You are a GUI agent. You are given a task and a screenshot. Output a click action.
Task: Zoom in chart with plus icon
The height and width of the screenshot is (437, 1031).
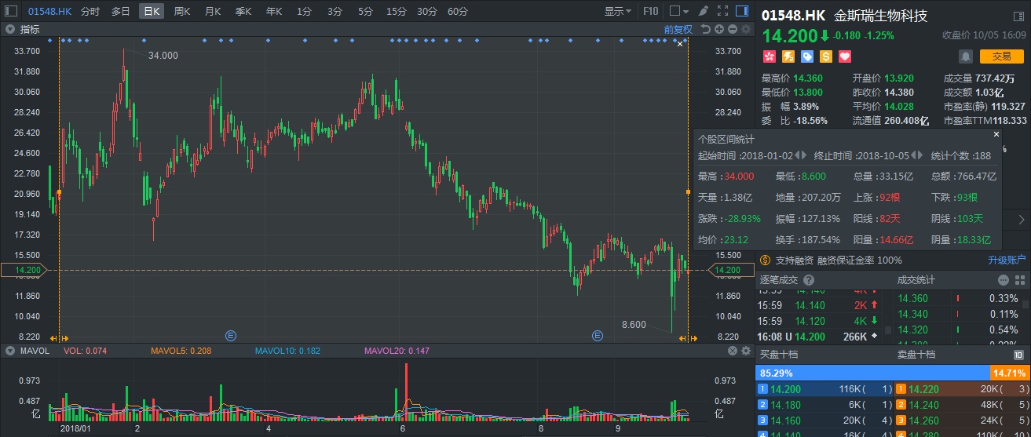pos(719,29)
